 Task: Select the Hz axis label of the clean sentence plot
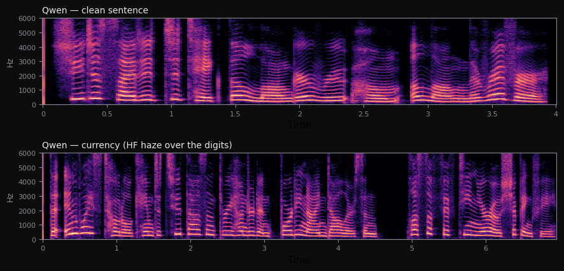10,62
